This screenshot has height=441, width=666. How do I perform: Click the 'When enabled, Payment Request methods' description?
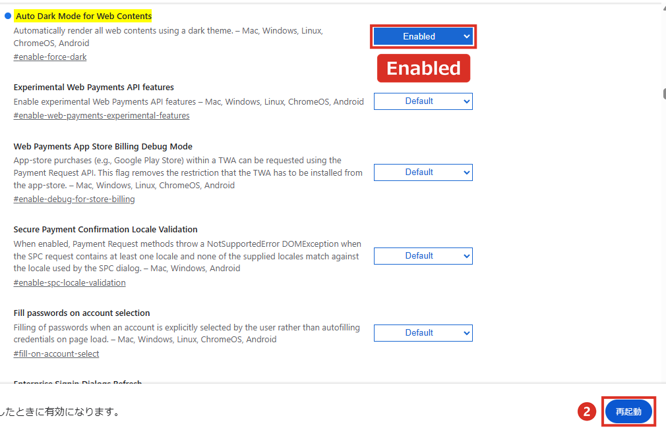tap(187, 256)
